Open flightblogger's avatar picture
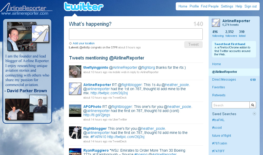Image resolution: width=263 pixels, height=155 pixels. tap(75, 133)
